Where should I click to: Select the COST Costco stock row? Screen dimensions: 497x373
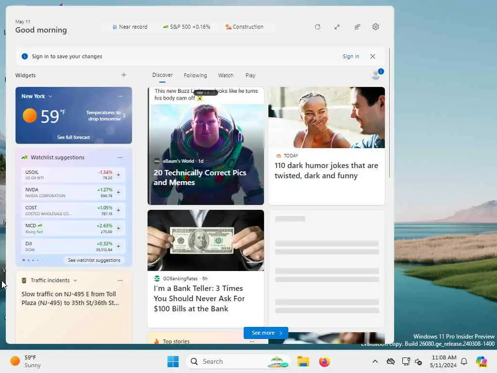[x=73, y=210]
